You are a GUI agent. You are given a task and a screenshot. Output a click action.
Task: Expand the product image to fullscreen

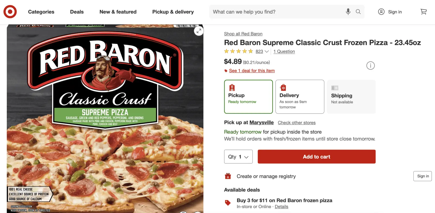(199, 31)
